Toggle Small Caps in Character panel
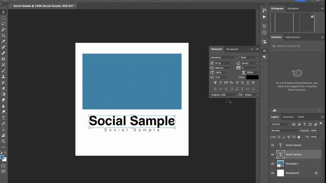The width and height of the screenshot is (326, 183). pos(231,83)
